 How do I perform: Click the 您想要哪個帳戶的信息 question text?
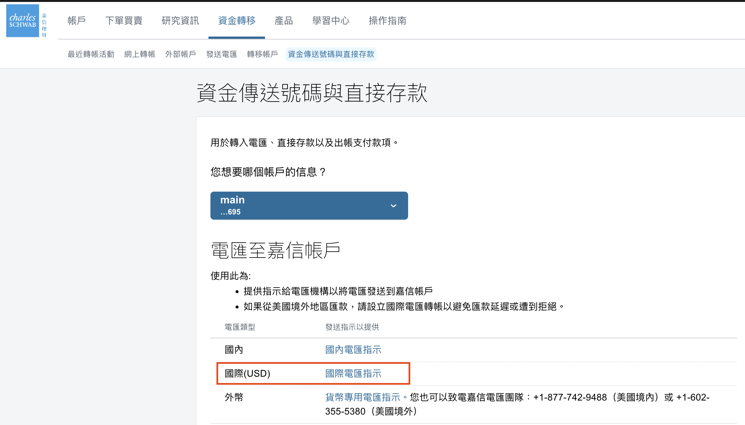268,172
